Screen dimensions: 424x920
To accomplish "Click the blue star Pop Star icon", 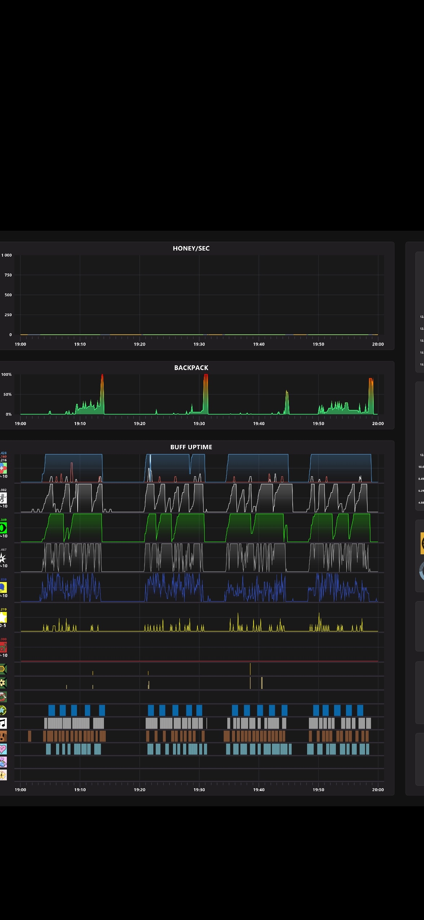I will click(3, 710).
